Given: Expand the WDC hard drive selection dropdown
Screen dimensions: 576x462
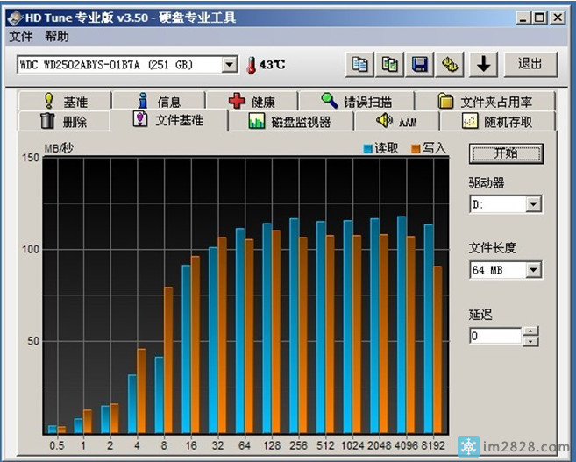Looking at the screenshot, I should pyautogui.click(x=230, y=65).
